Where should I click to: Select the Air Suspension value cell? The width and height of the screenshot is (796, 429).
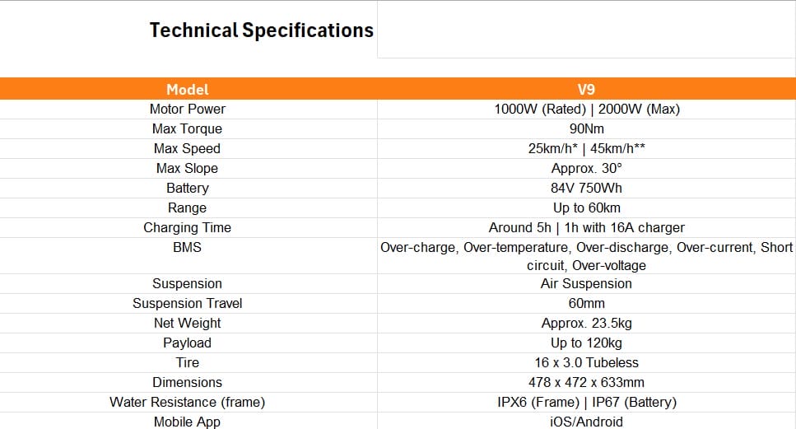(x=586, y=283)
